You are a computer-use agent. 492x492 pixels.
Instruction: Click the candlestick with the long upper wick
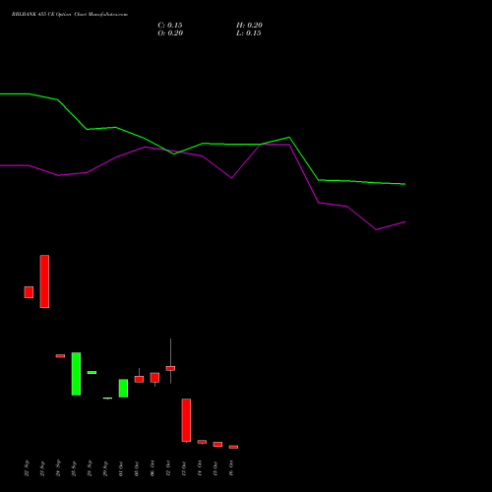pos(170,368)
